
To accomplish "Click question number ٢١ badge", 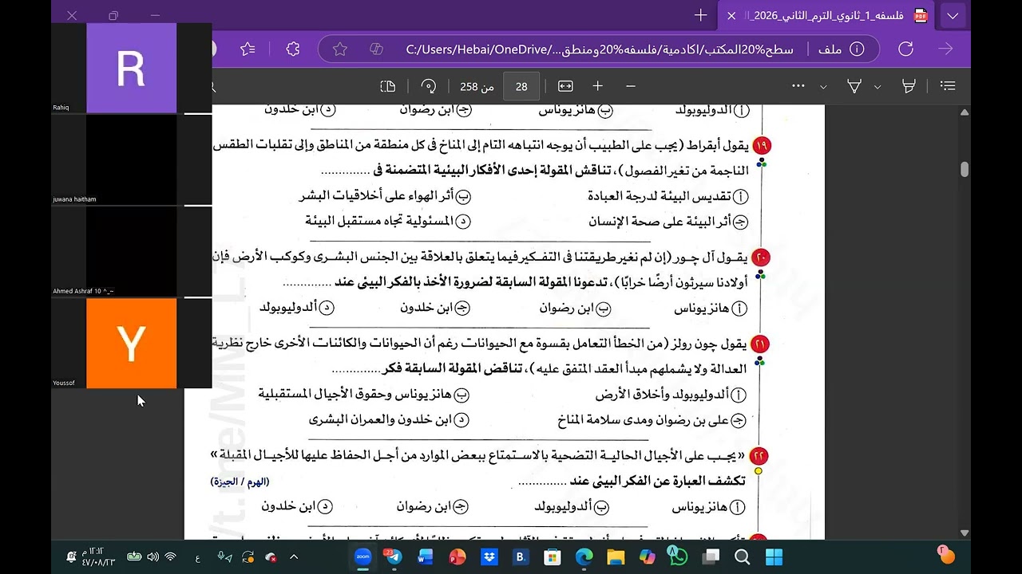I will coord(760,344).
